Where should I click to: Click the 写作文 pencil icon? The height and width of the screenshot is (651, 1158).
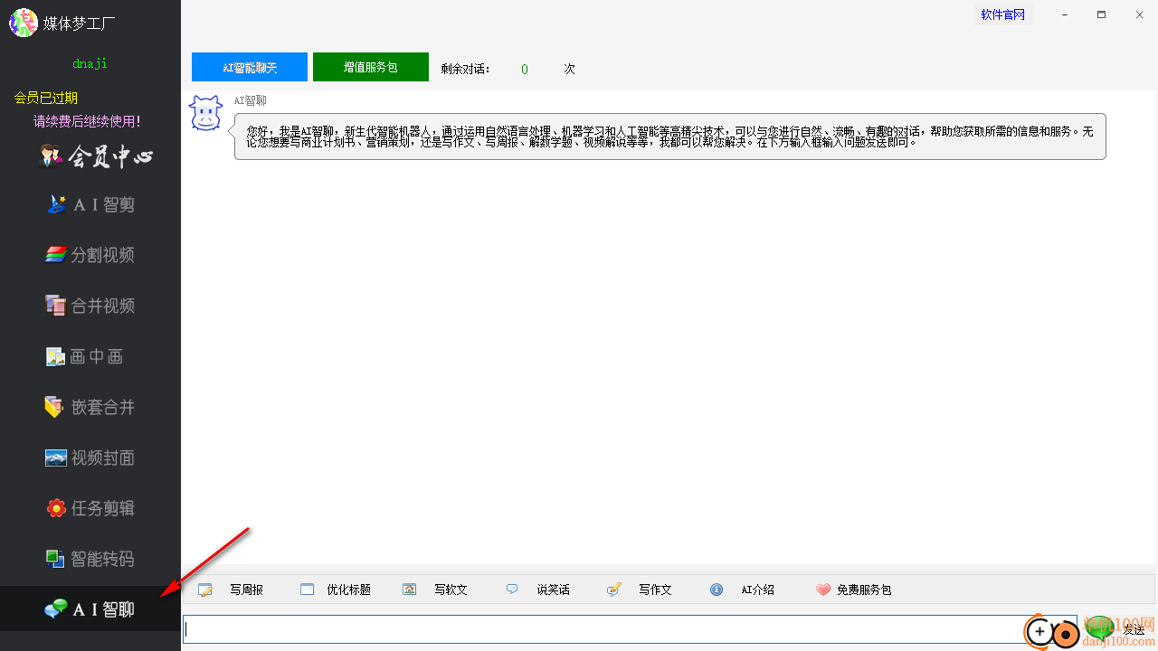[x=614, y=590]
